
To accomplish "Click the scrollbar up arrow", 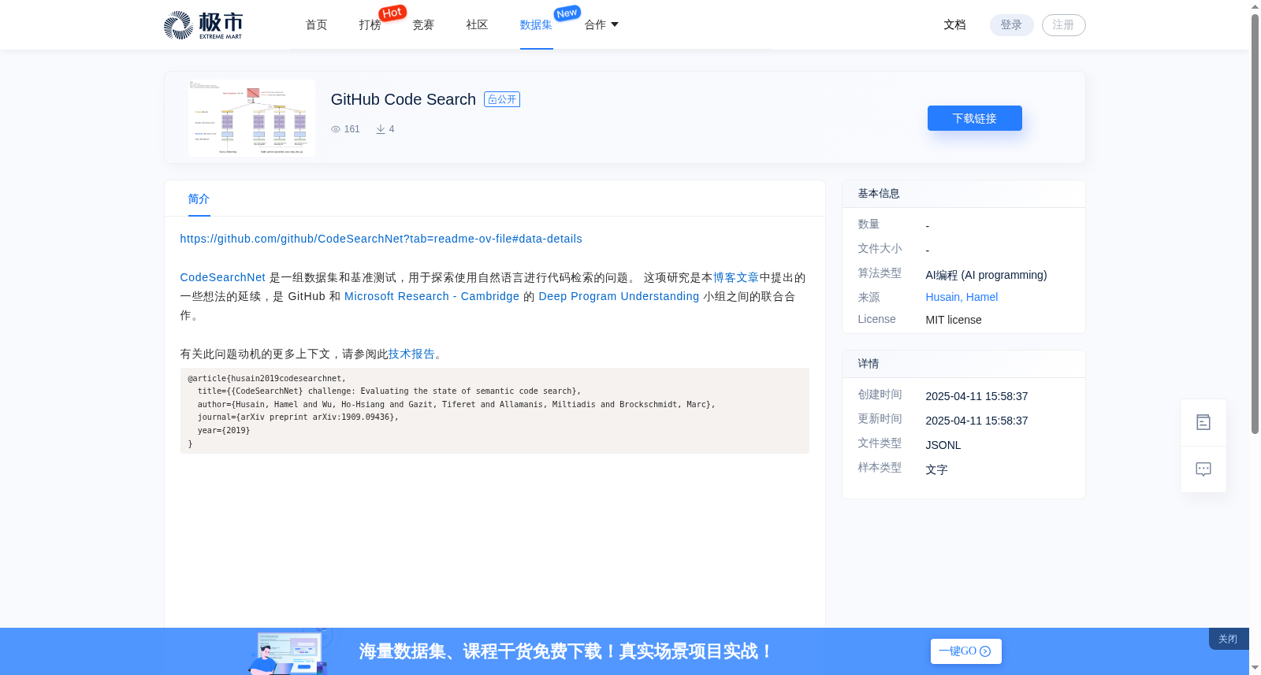I will (x=1255, y=6).
